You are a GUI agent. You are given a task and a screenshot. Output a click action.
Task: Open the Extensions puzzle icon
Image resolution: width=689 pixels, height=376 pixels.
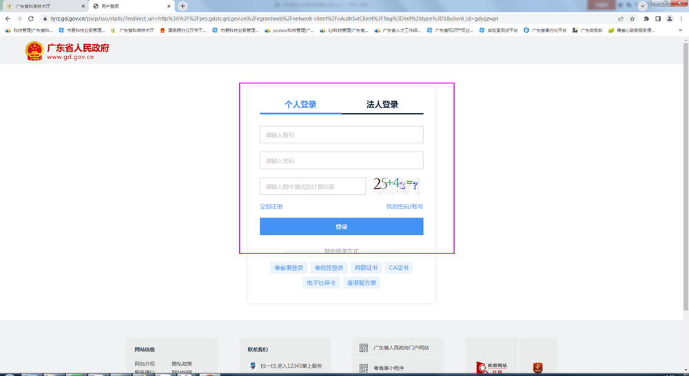coord(646,19)
